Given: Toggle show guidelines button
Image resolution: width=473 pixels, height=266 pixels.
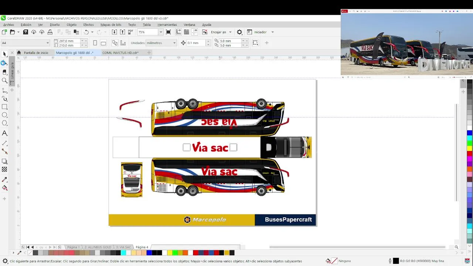Looking at the screenshot, I should pyautogui.click(x=195, y=32).
